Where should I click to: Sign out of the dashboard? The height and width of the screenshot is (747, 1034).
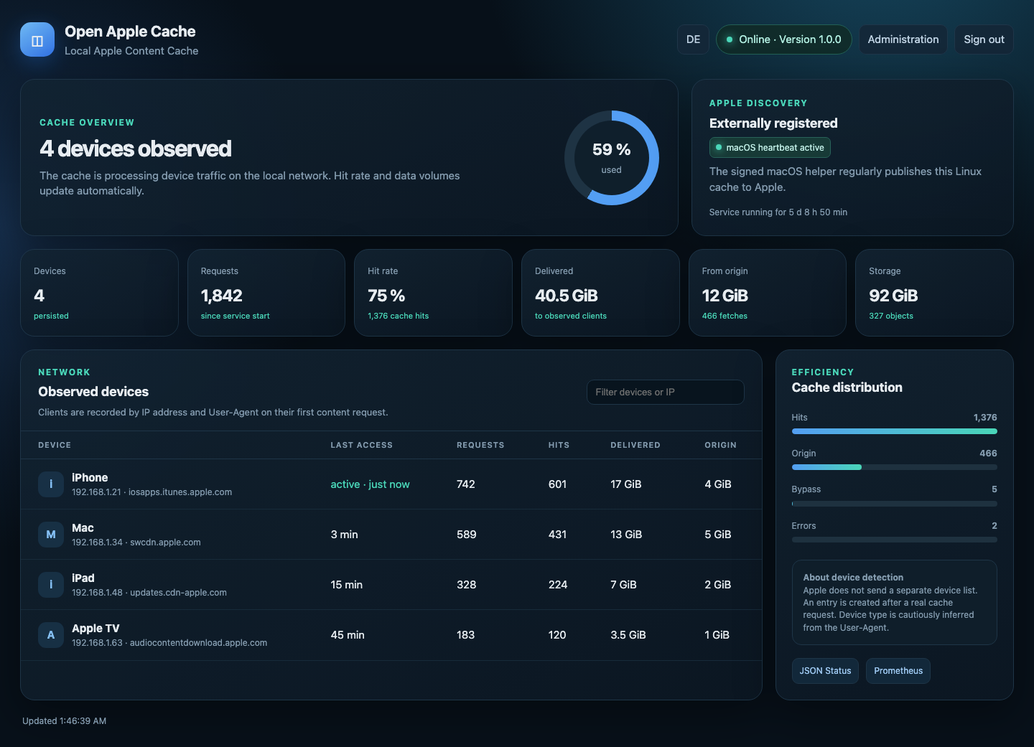click(984, 39)
